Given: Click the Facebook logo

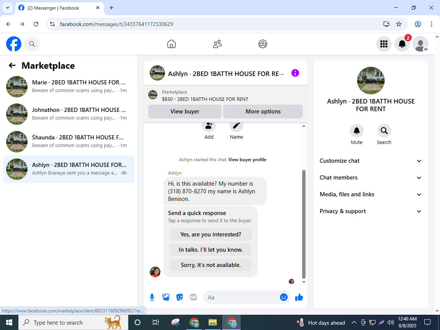Looking at the screenshot, I should [14, 44].
